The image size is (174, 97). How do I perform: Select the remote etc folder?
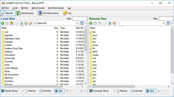click(x=94, y=42)
